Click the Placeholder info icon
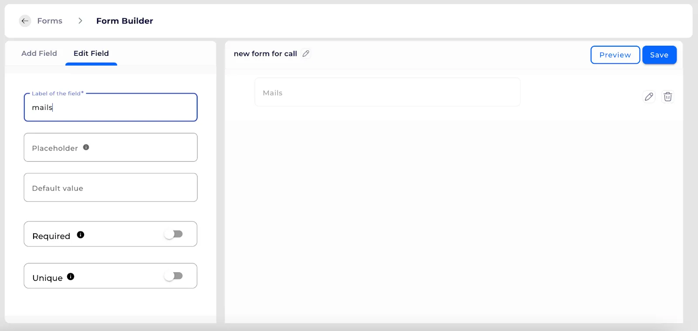The image size is (698, 331). pos(86,147)
